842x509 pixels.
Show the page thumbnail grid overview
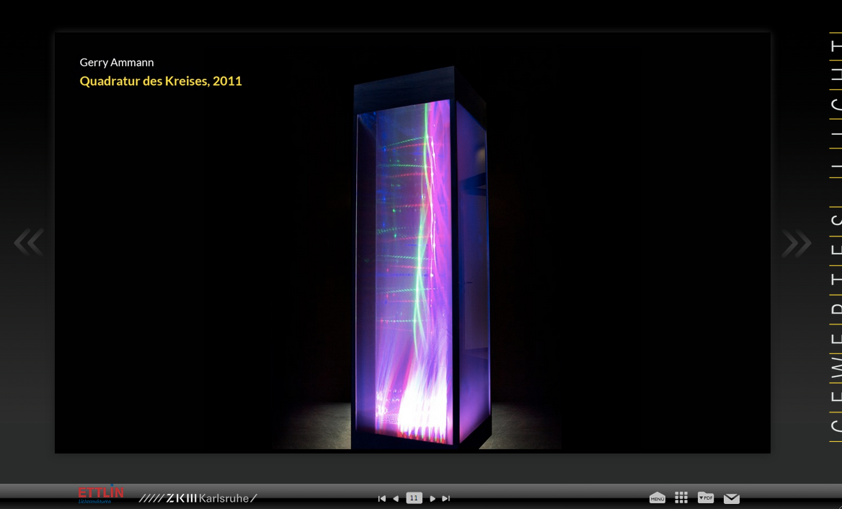(x=681, y=497)
